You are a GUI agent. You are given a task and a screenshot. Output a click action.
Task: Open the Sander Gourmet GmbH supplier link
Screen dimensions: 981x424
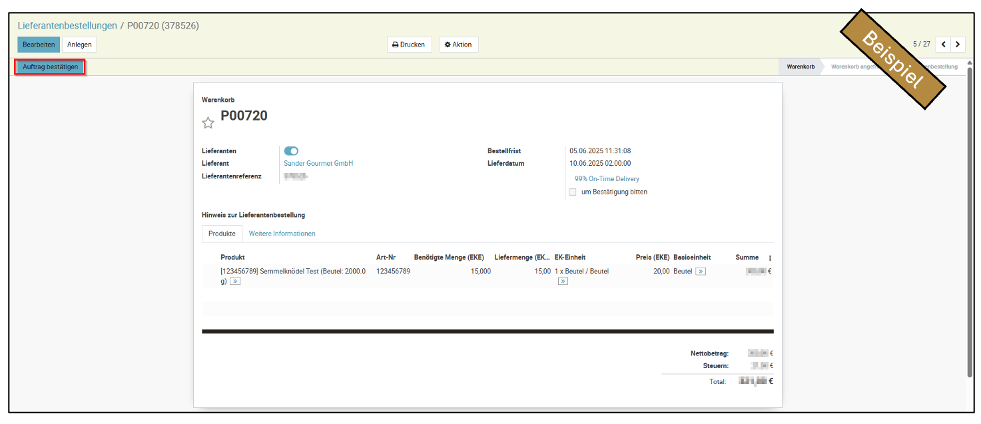318,163
